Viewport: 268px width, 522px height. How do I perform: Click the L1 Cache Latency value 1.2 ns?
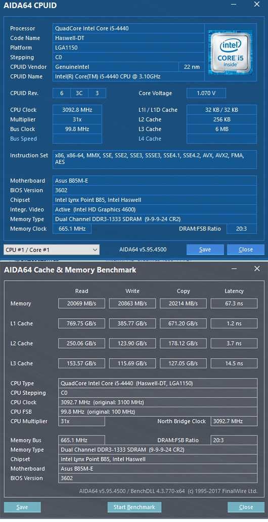tap(234, 324)
